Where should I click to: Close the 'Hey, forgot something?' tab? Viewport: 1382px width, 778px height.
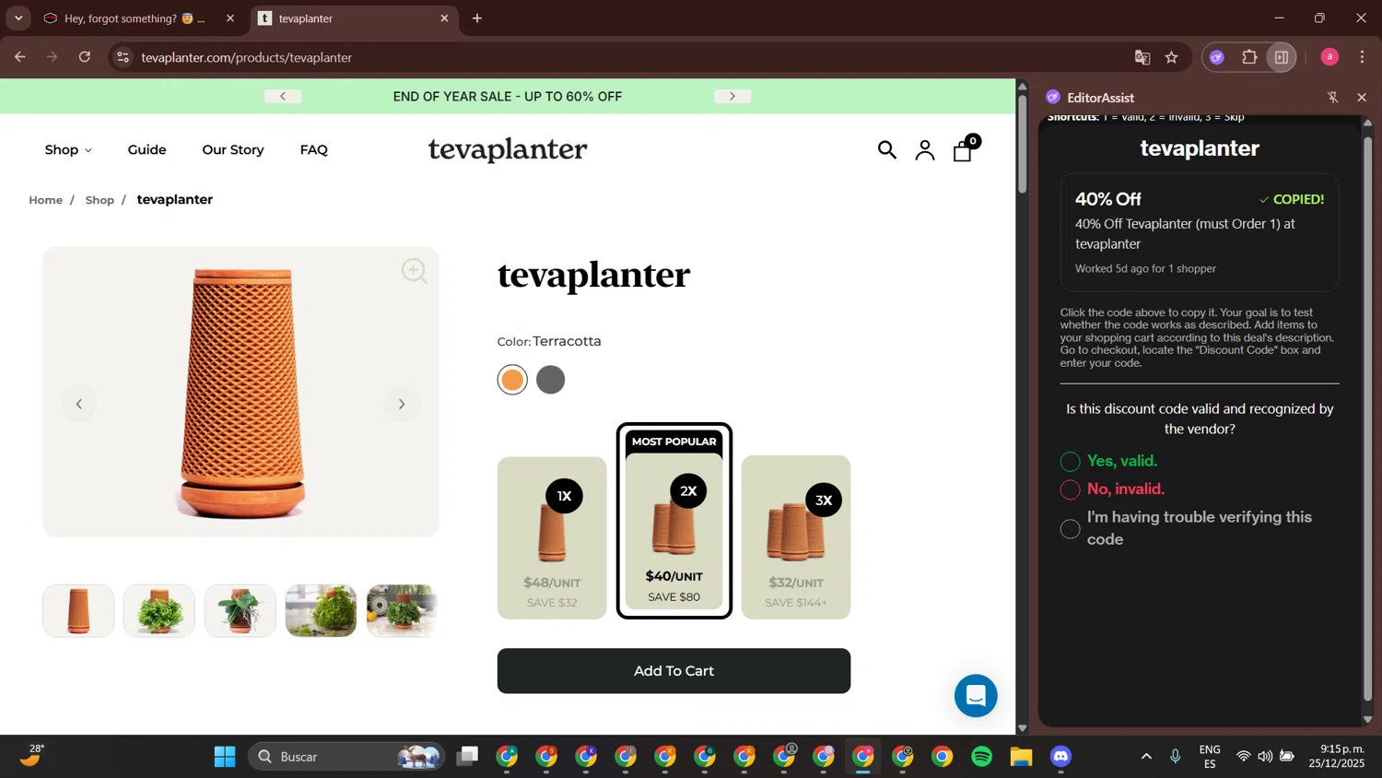coord(230,18)
